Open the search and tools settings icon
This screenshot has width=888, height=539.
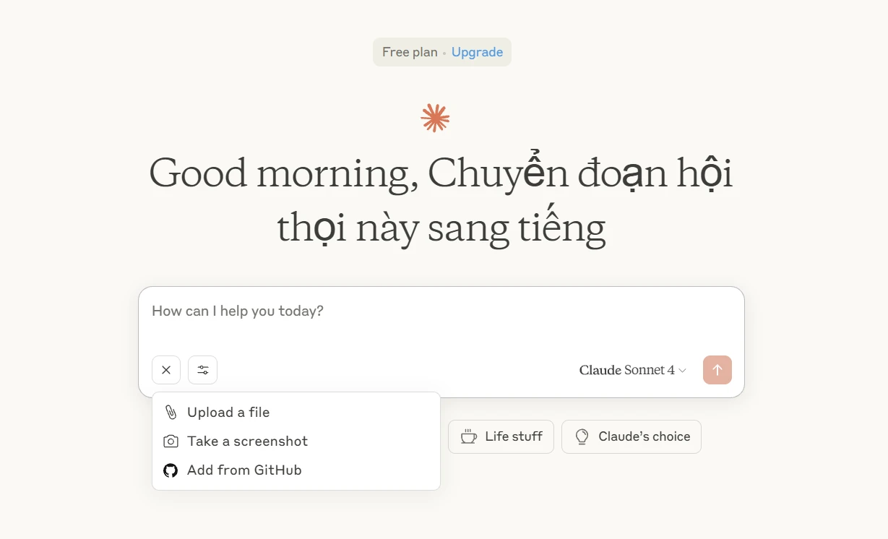pyautogui.click(x=203, y=370)
